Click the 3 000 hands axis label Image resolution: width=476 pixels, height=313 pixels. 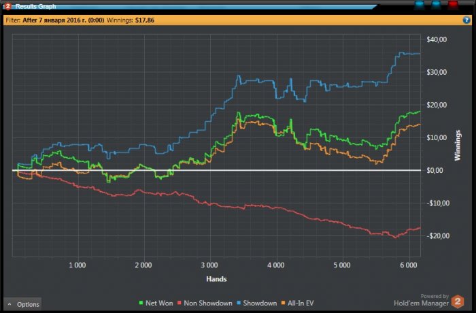(x=209, y=265)
